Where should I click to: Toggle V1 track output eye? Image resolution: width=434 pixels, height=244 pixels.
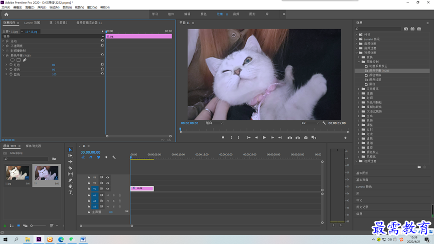click(108, 189)
